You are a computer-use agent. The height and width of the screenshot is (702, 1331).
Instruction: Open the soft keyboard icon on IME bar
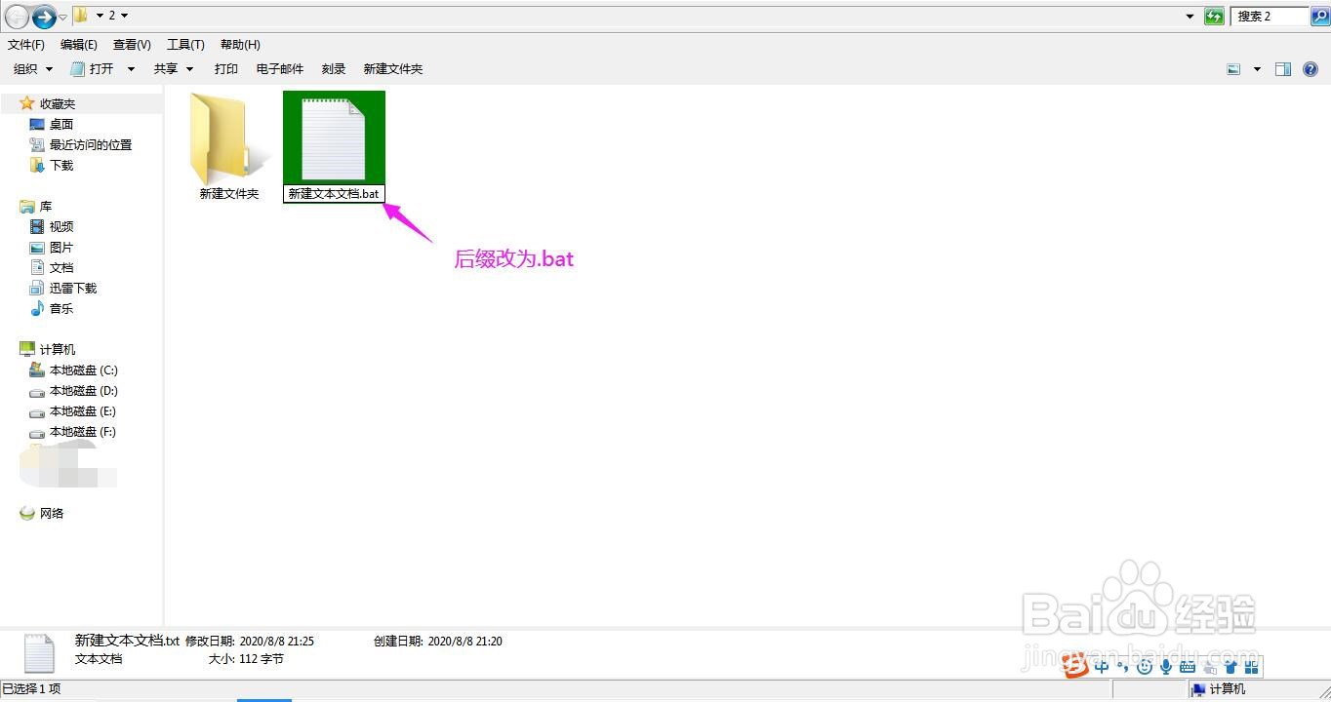coord(1188,667)
